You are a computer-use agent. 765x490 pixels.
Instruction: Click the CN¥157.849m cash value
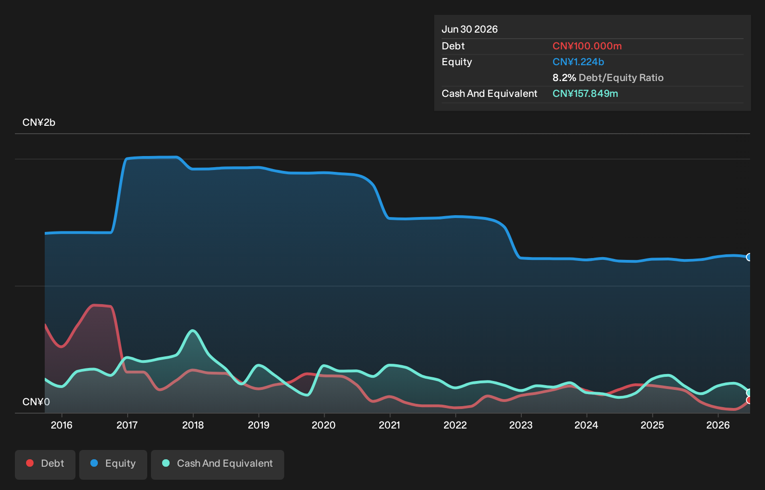(x=585, y=94)
